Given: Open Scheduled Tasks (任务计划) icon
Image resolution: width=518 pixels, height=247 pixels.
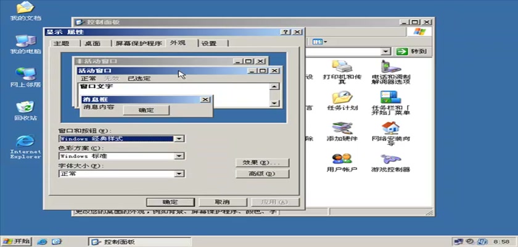Looking at the screenshot, I should (342, 101).
